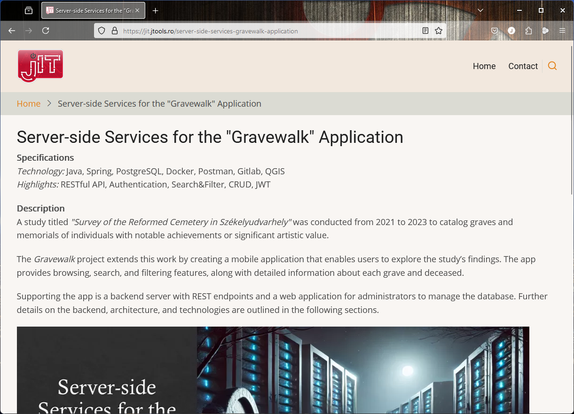The image size is (574, 414).
Task: Go back using the browser back arrow
Action: (12, 31)
